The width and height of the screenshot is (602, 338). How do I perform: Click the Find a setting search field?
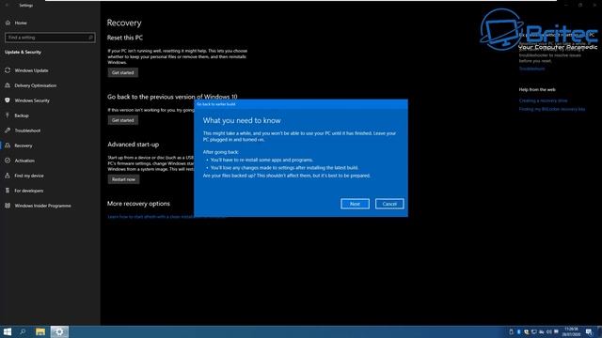(x=50, y=38)
